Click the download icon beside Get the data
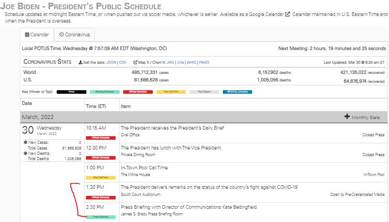 pos(80,62)
